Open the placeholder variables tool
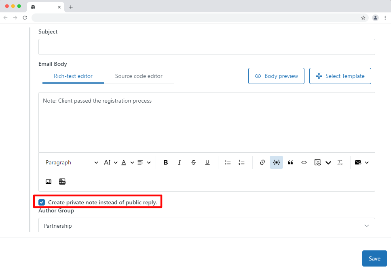391x273 pixels. tap(276, 162)
